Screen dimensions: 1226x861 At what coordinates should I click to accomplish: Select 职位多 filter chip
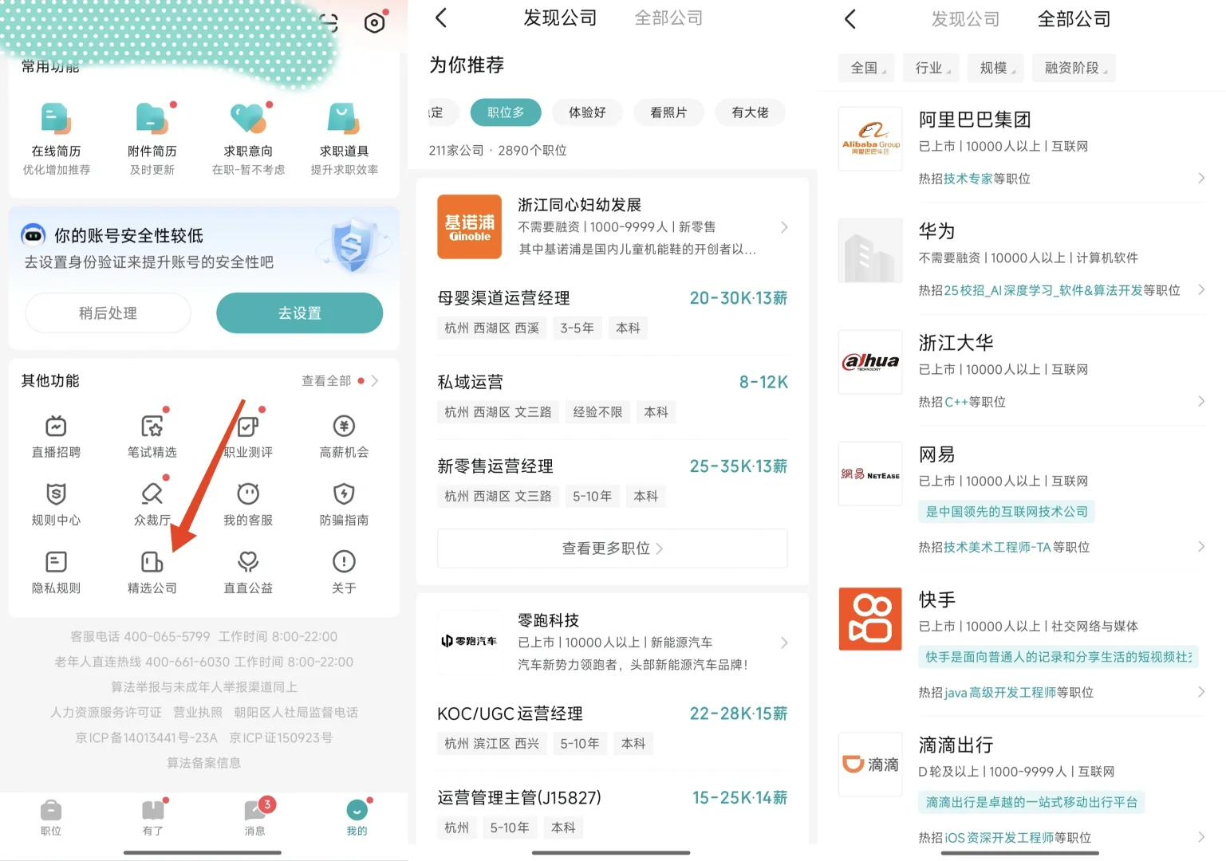506,112
